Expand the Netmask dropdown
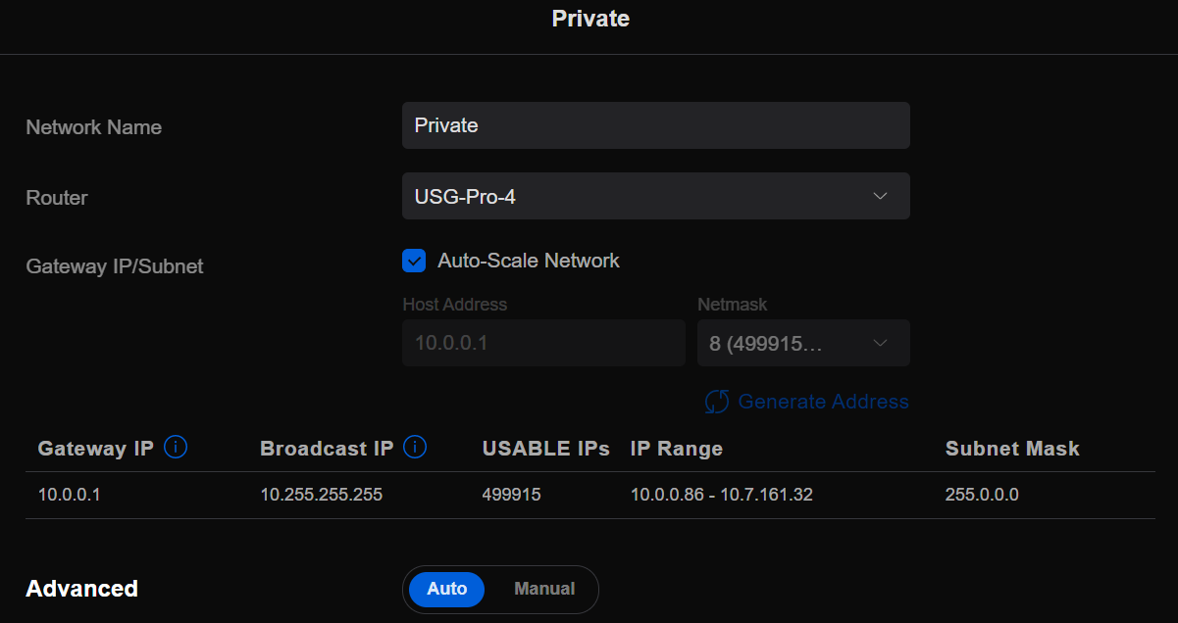This screenshot has width=1178, height=623. (803, 343)
